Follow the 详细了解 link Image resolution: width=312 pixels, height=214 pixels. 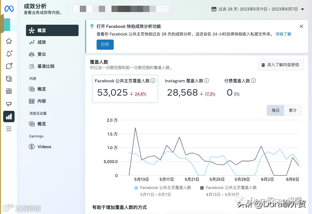tap(283, 34)
